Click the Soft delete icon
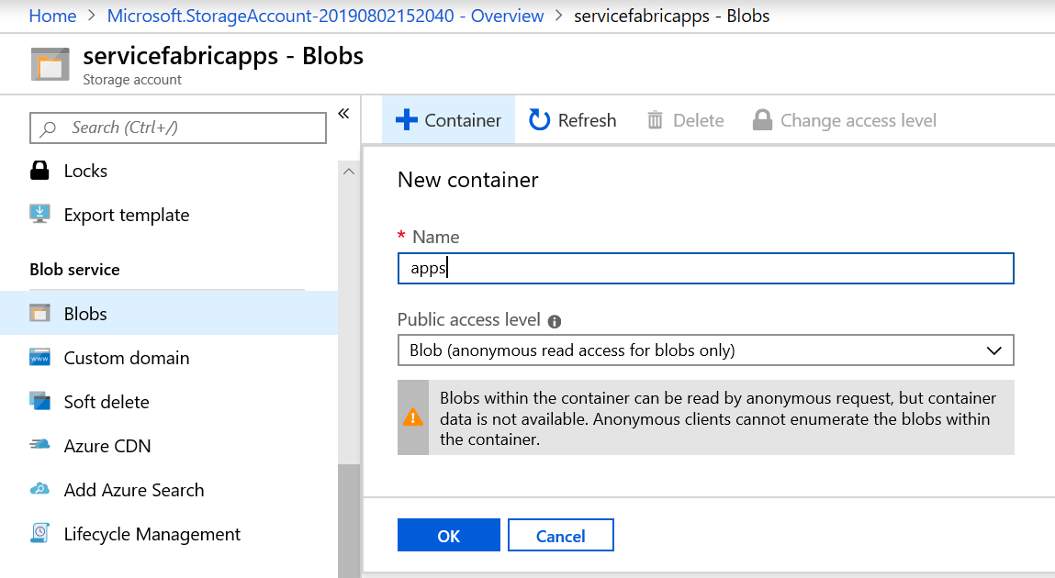The image size is (1055, 578). (x=39, y=402)
